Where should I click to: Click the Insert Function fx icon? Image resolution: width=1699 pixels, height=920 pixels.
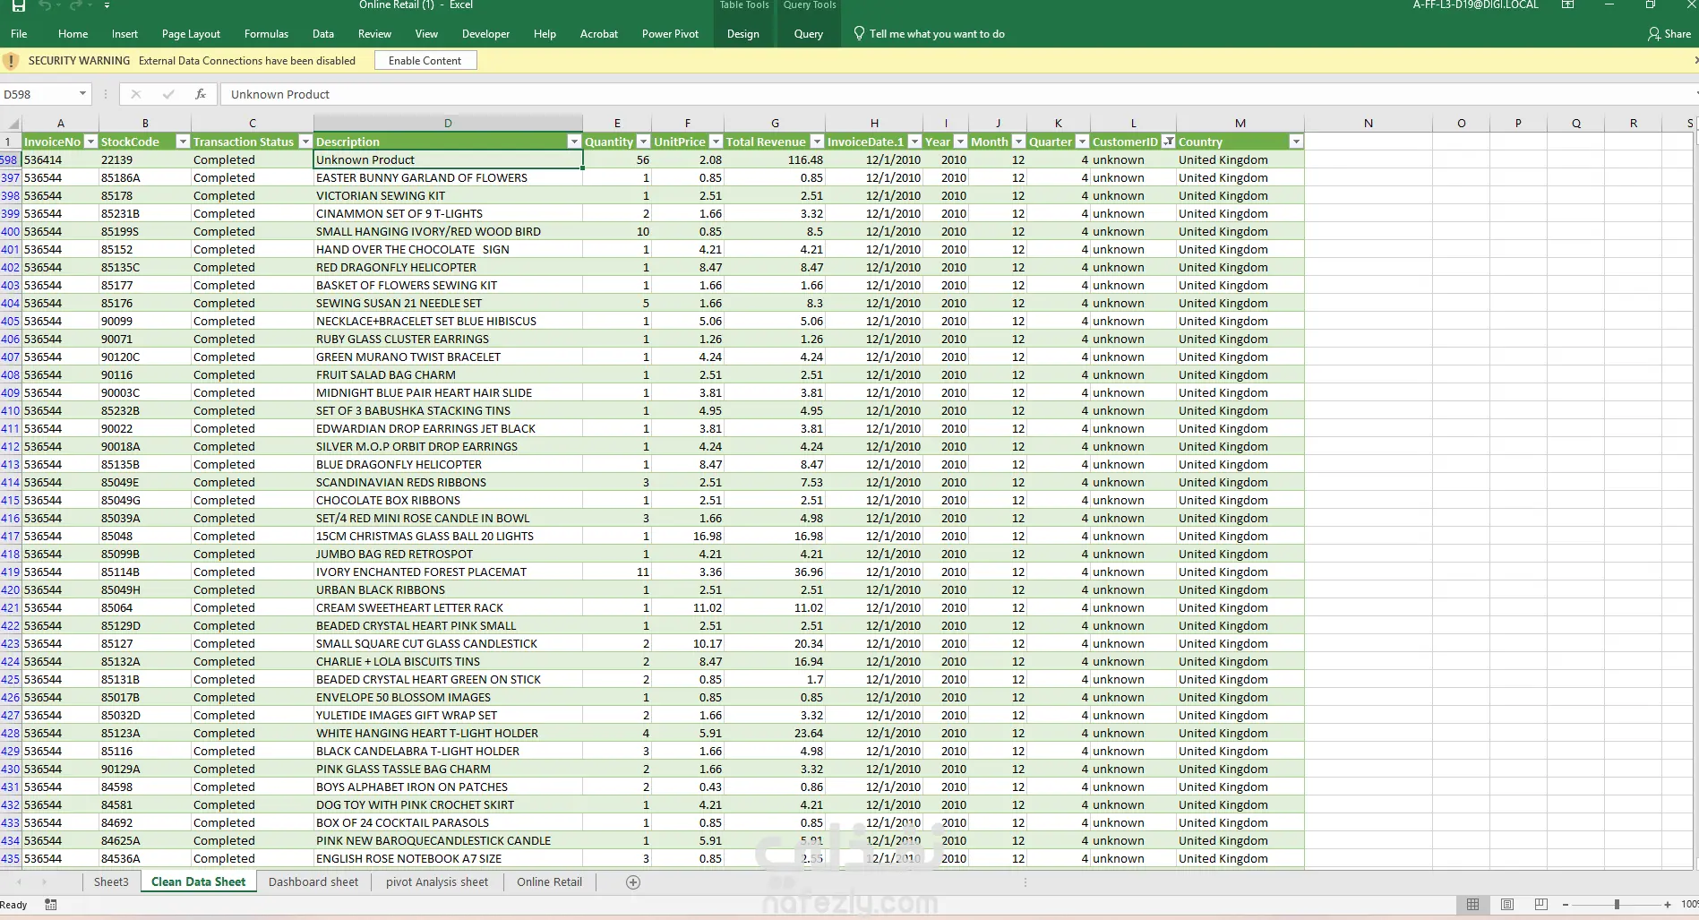click(x=201, y=94)
